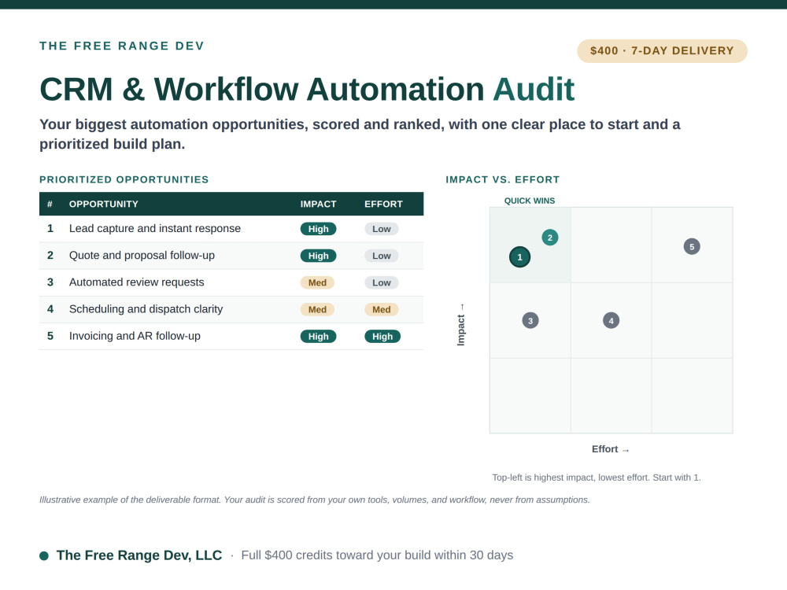The width and height of the screenshot is (787, 590).
Task: Click Med impact pill for Scheduling and dispatch
Action: click(317, 309)
